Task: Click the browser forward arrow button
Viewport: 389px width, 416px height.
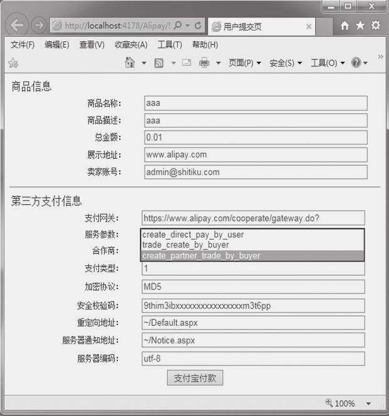Action: point(39,26)
